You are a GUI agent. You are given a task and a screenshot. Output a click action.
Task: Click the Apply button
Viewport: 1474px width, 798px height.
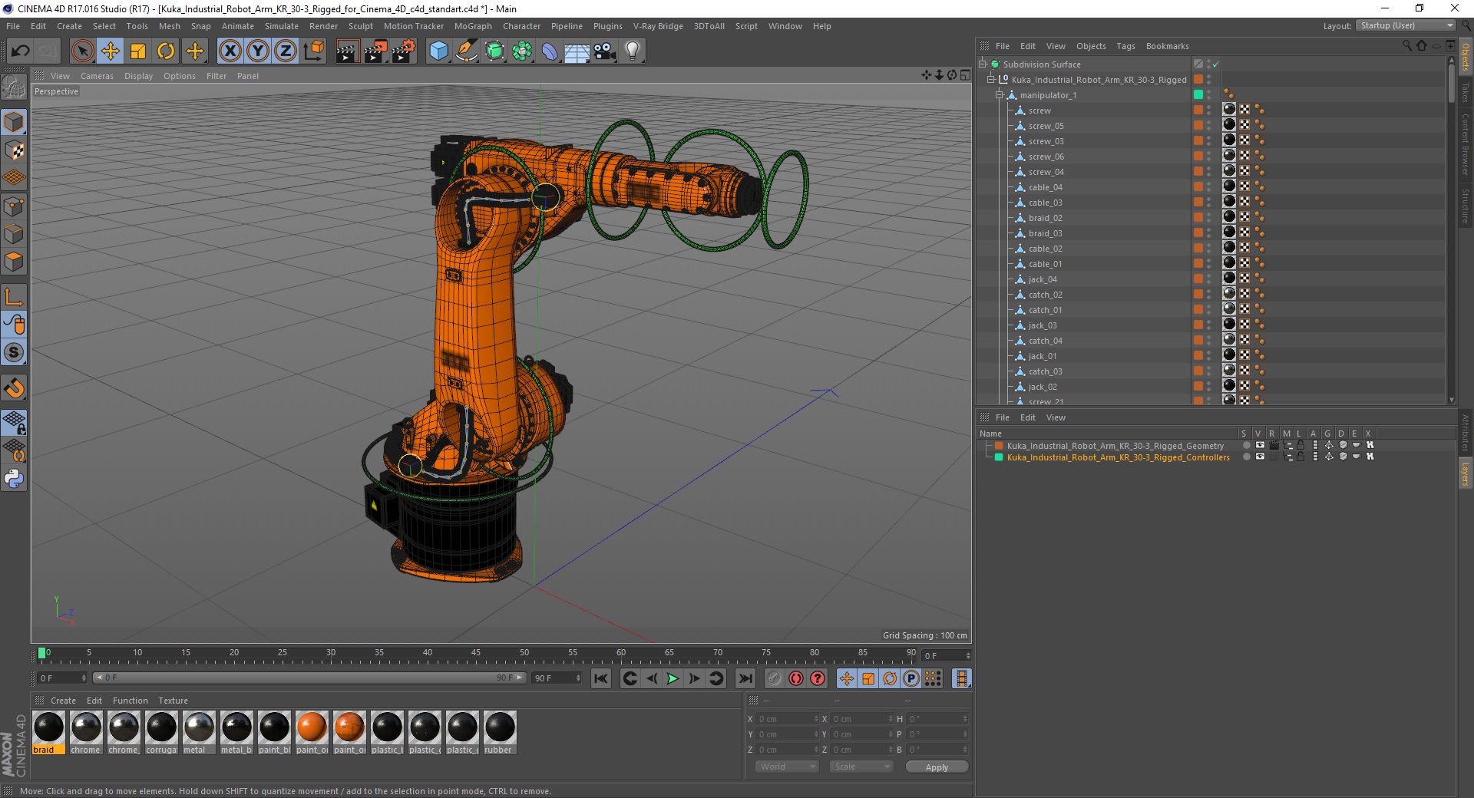click(x=937, y=767)
